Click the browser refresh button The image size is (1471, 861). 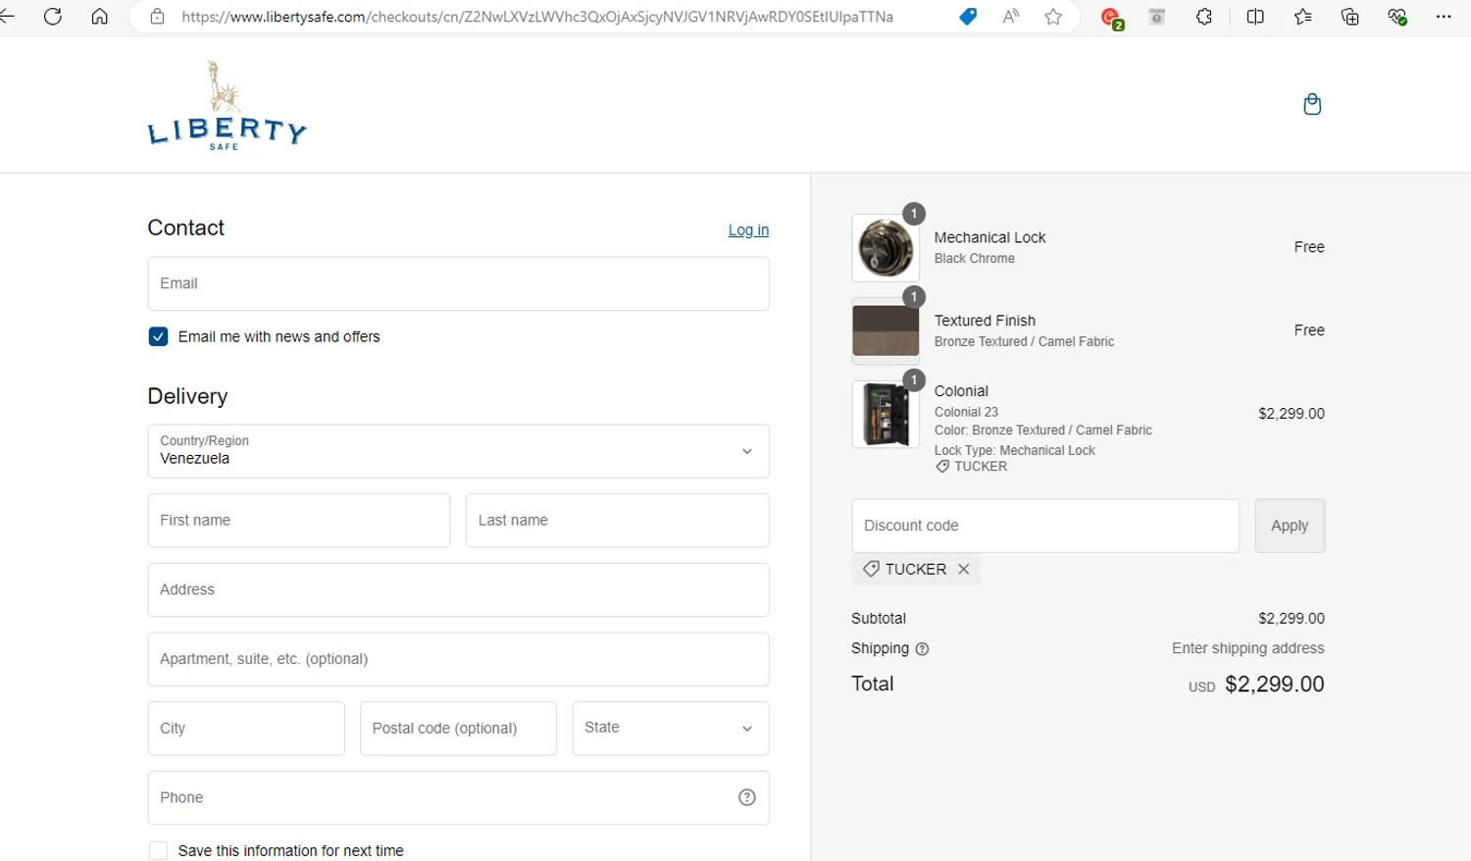pyautogui.click(x=53, y=17)
